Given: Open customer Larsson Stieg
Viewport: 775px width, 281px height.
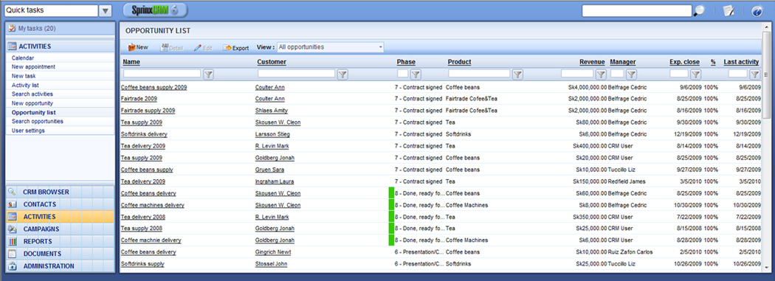Looking at the screenshot, I should click(x=272, y=134).
